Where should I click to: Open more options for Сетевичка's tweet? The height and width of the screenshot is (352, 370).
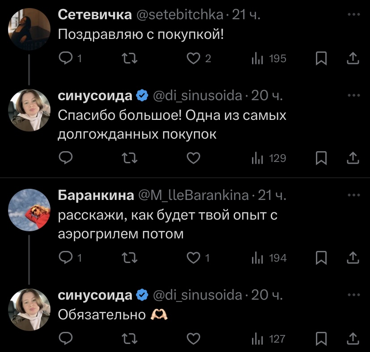click(x=353, y=15)
